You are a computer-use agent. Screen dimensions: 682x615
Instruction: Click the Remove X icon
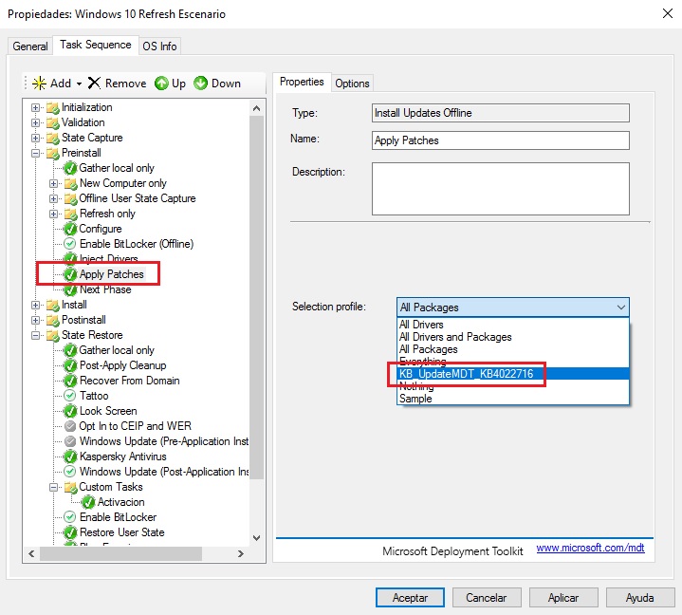pyautogui.click(x=94, y=84)
